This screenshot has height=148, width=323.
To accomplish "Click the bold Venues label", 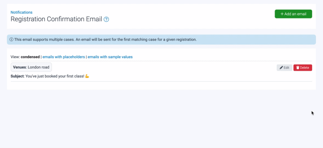I will [19, 67].
